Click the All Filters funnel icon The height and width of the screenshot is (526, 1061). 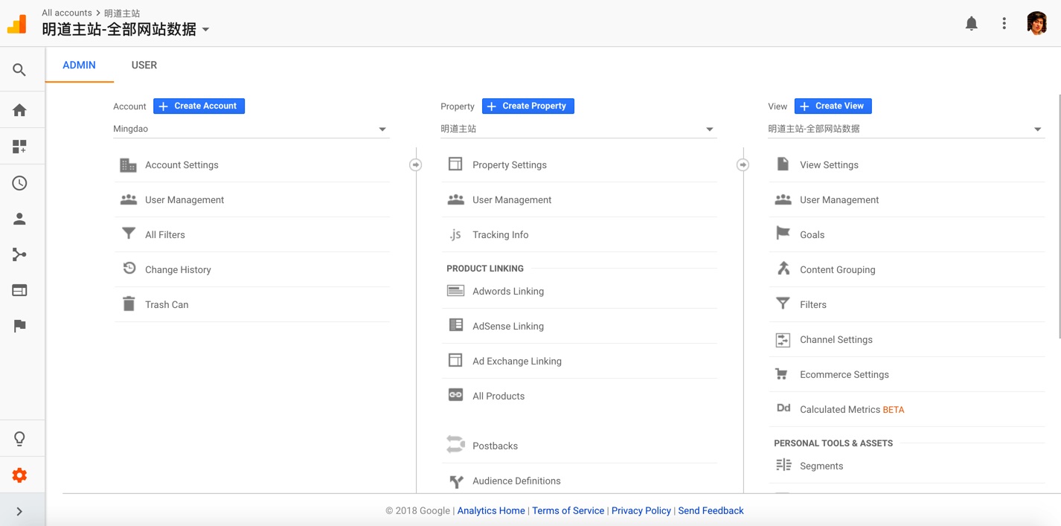coord(129,234)
